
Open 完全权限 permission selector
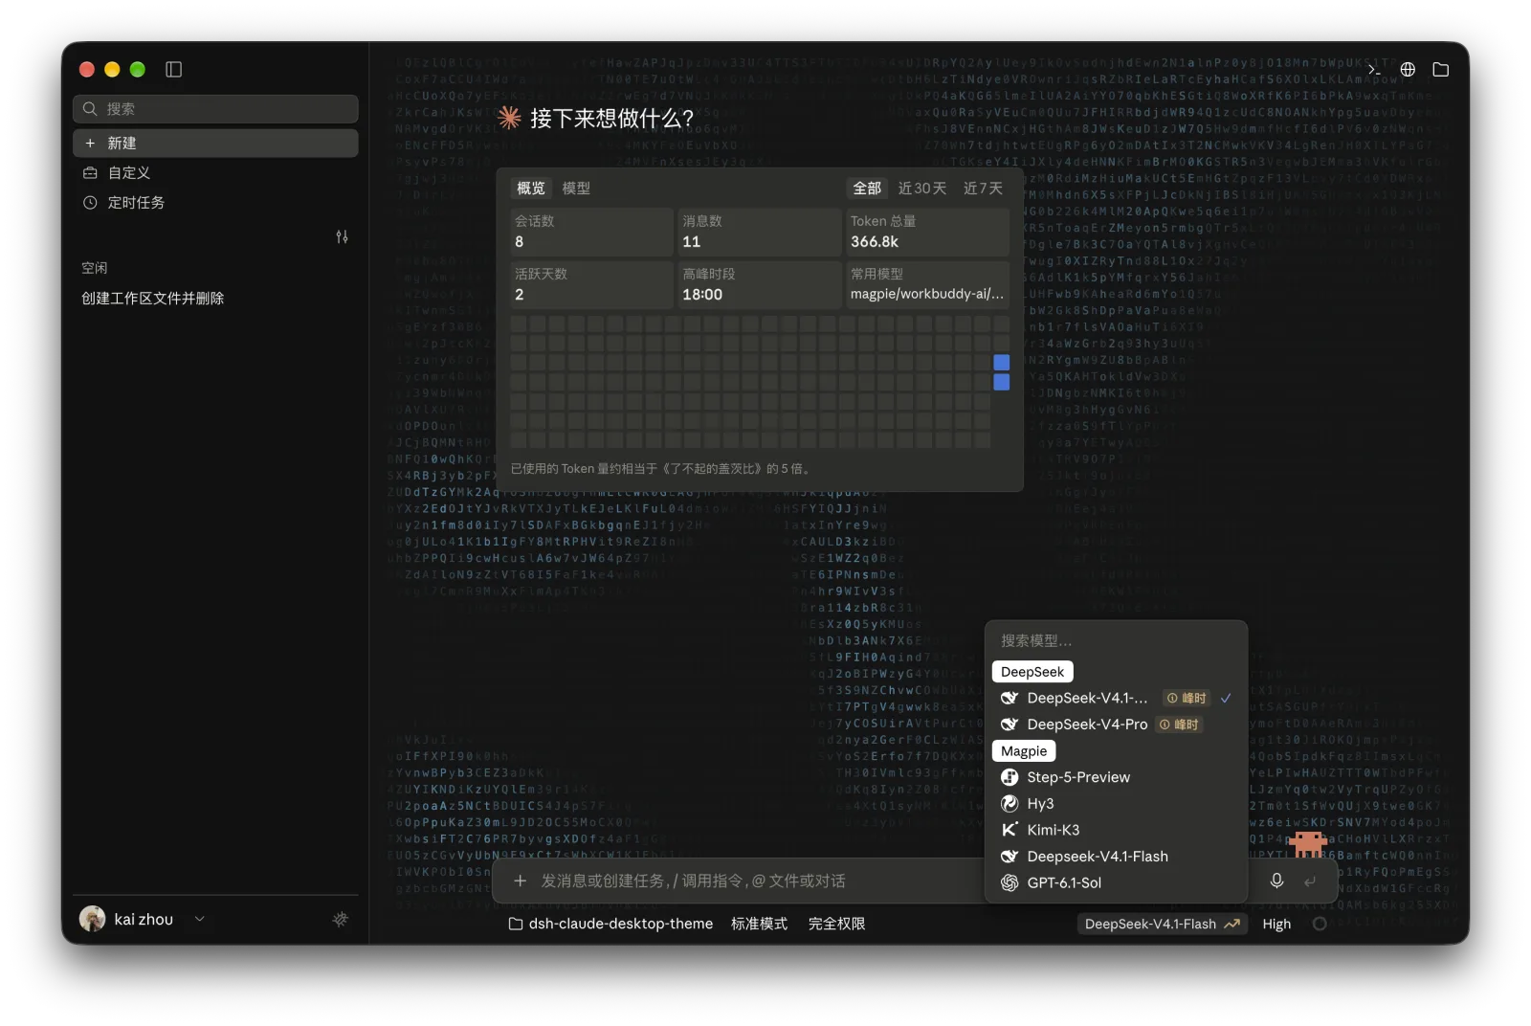coord(836,924)
